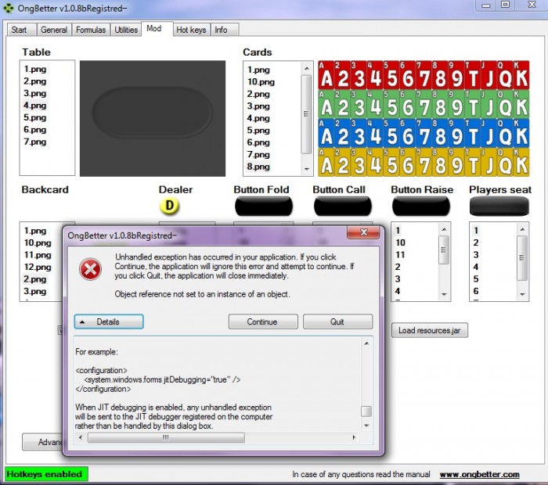Click the red error icon in dialog
This screenshot has width=548, height=485.
point(91,269)
